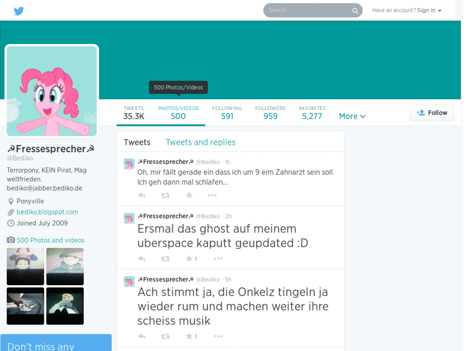Screen dimensions: 469x351
Task: Open the Pinkie Pie profile picture
Action: tap(52, 91)
